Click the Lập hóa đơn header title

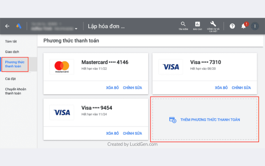106,27
